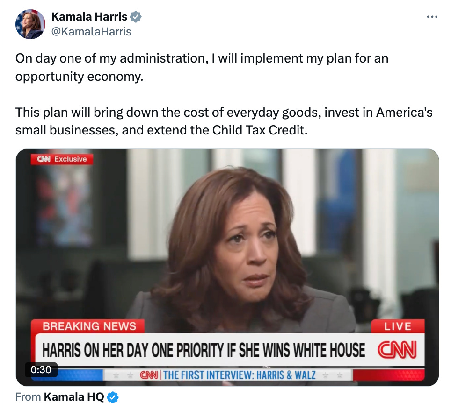Click The First Interview: Harris & Walz ticker
This screenshot has width=451, height=410.
click(240, 375)
